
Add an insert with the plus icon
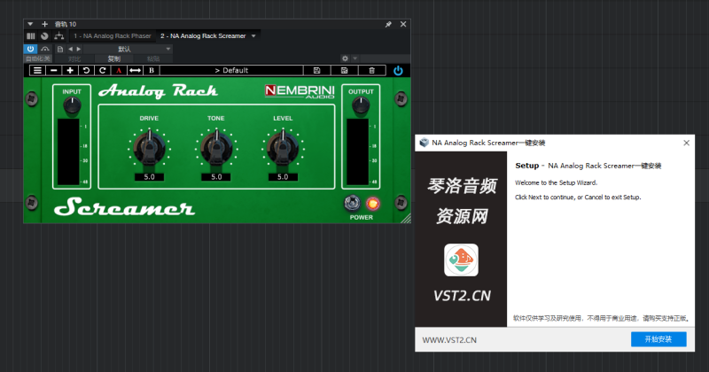45,24
